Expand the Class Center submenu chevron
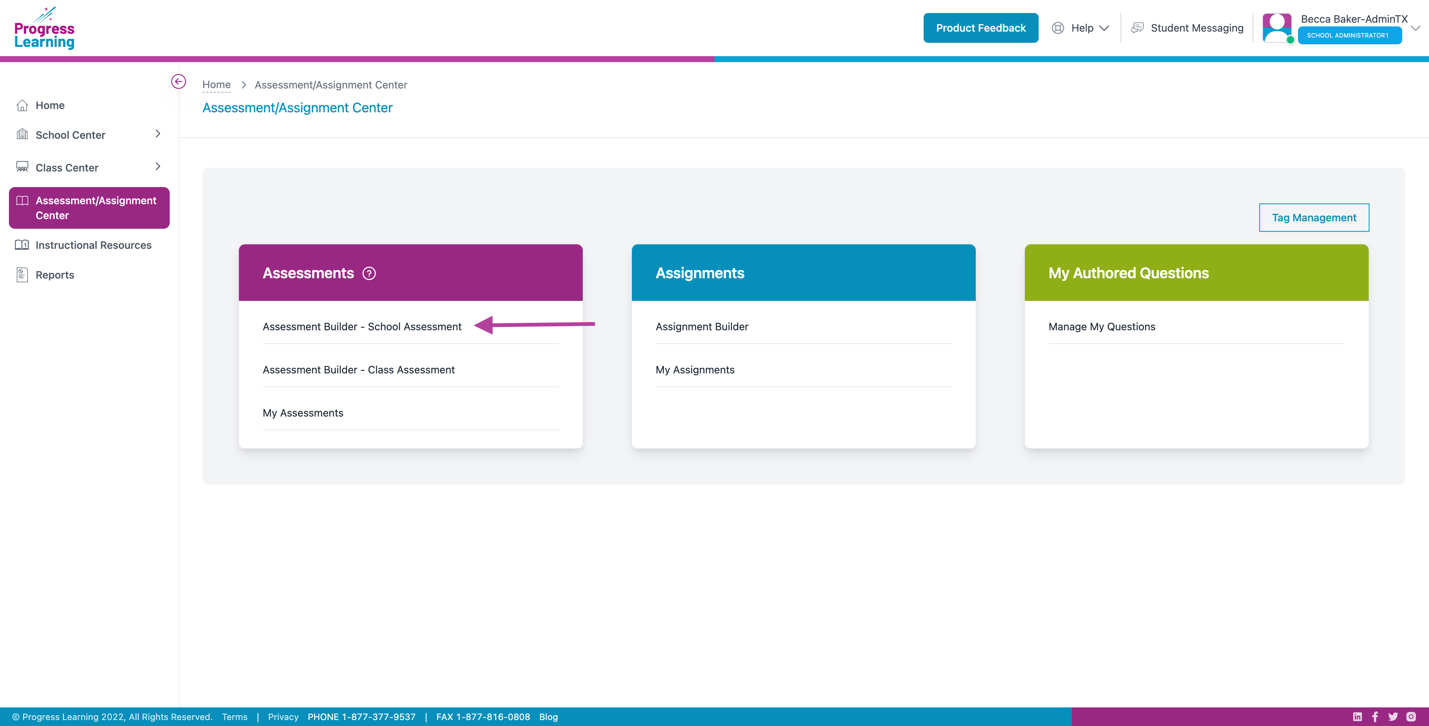This screenshot has height=726, width=1429. 158,166
